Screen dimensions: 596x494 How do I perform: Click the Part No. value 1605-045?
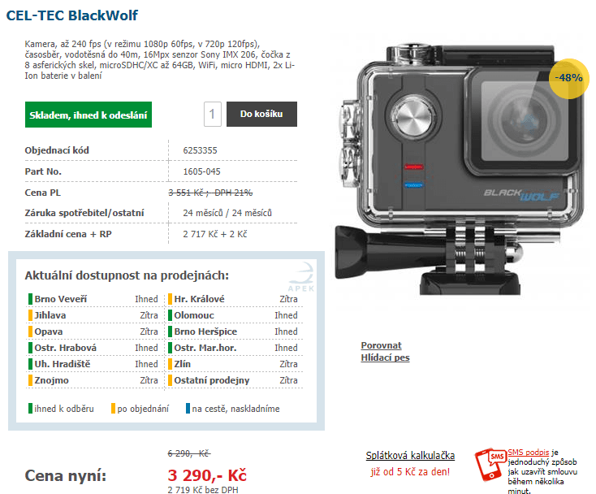tap(201, 171)
